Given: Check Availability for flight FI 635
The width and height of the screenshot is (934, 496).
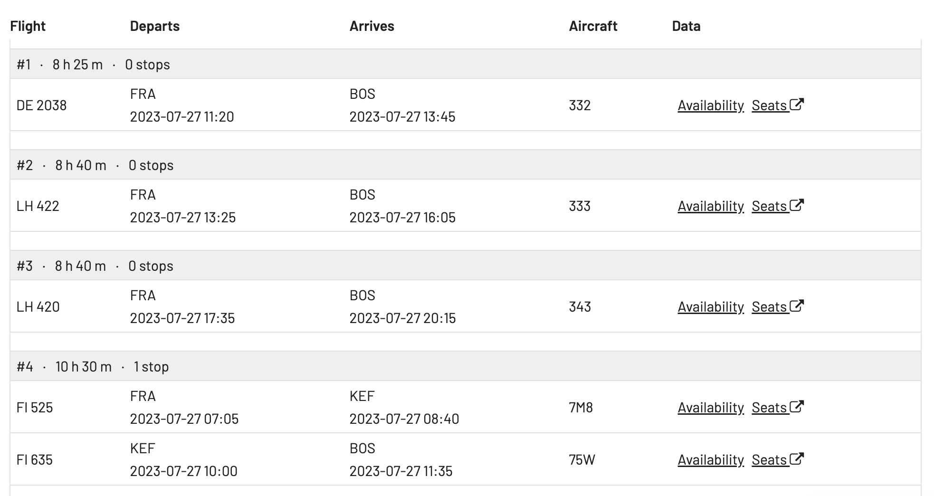Looking at the screenshot, I should 711,460.
